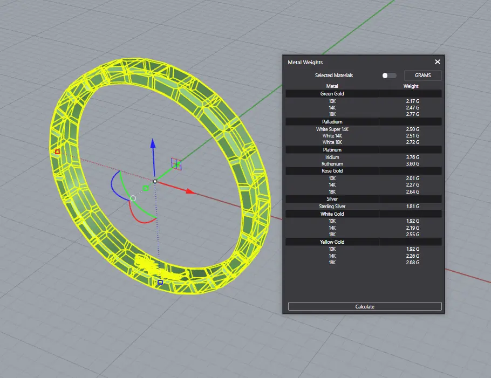
Task: Click the blue square handle at ring bottom
Action: 160,282
